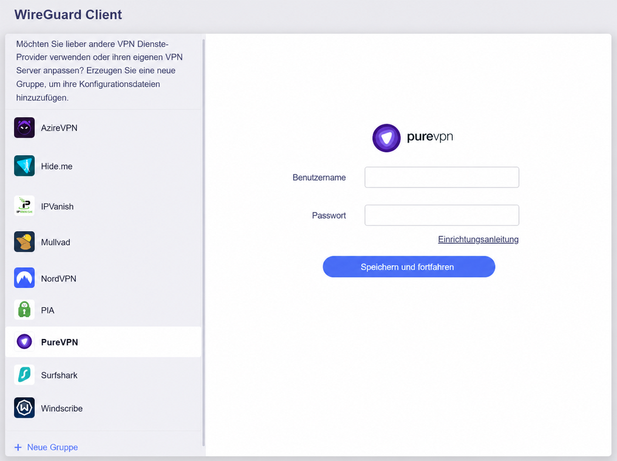
Task: Open the NordVPN provider entry
Action: point(103,278)
